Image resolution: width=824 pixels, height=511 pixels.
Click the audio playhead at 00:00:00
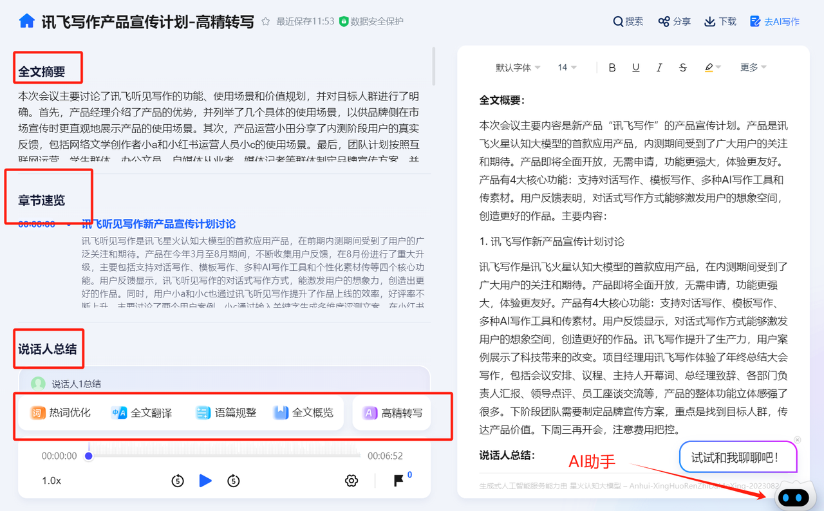[x=89, y=456]
